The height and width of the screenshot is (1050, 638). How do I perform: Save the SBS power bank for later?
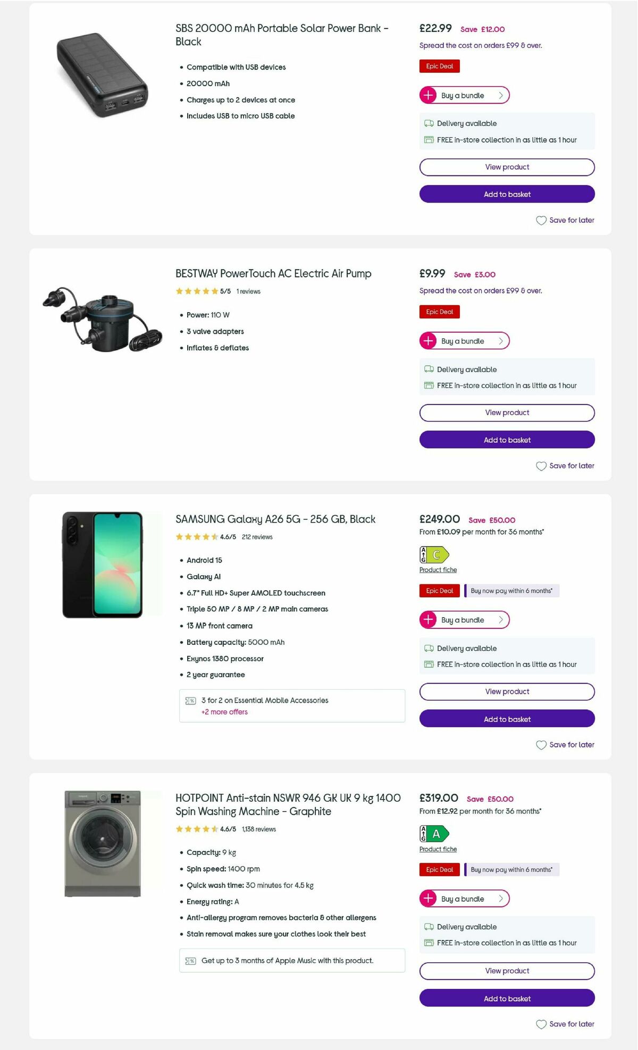pyautogui.click(x=565, y=220)
